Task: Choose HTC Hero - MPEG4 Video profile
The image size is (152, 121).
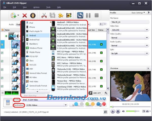Action: tap(69, 59)
